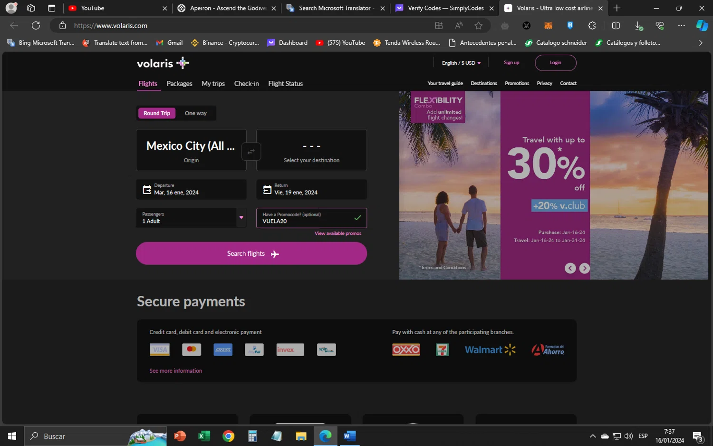Click the Search flights button
Image resolution: width=713 pixels, height=446 pixels.
click(x=251, y=253)
